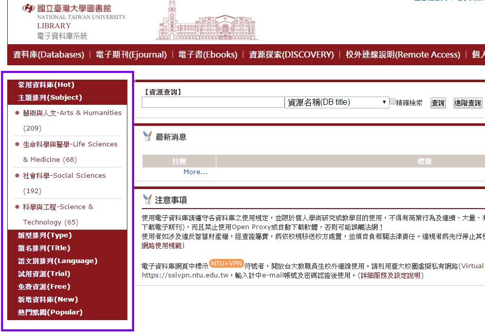Screen dimensions: 485x336
Task: Open the 電子書(Ebooks) menu
Action: pyautogui.click(x=208, y=55)
